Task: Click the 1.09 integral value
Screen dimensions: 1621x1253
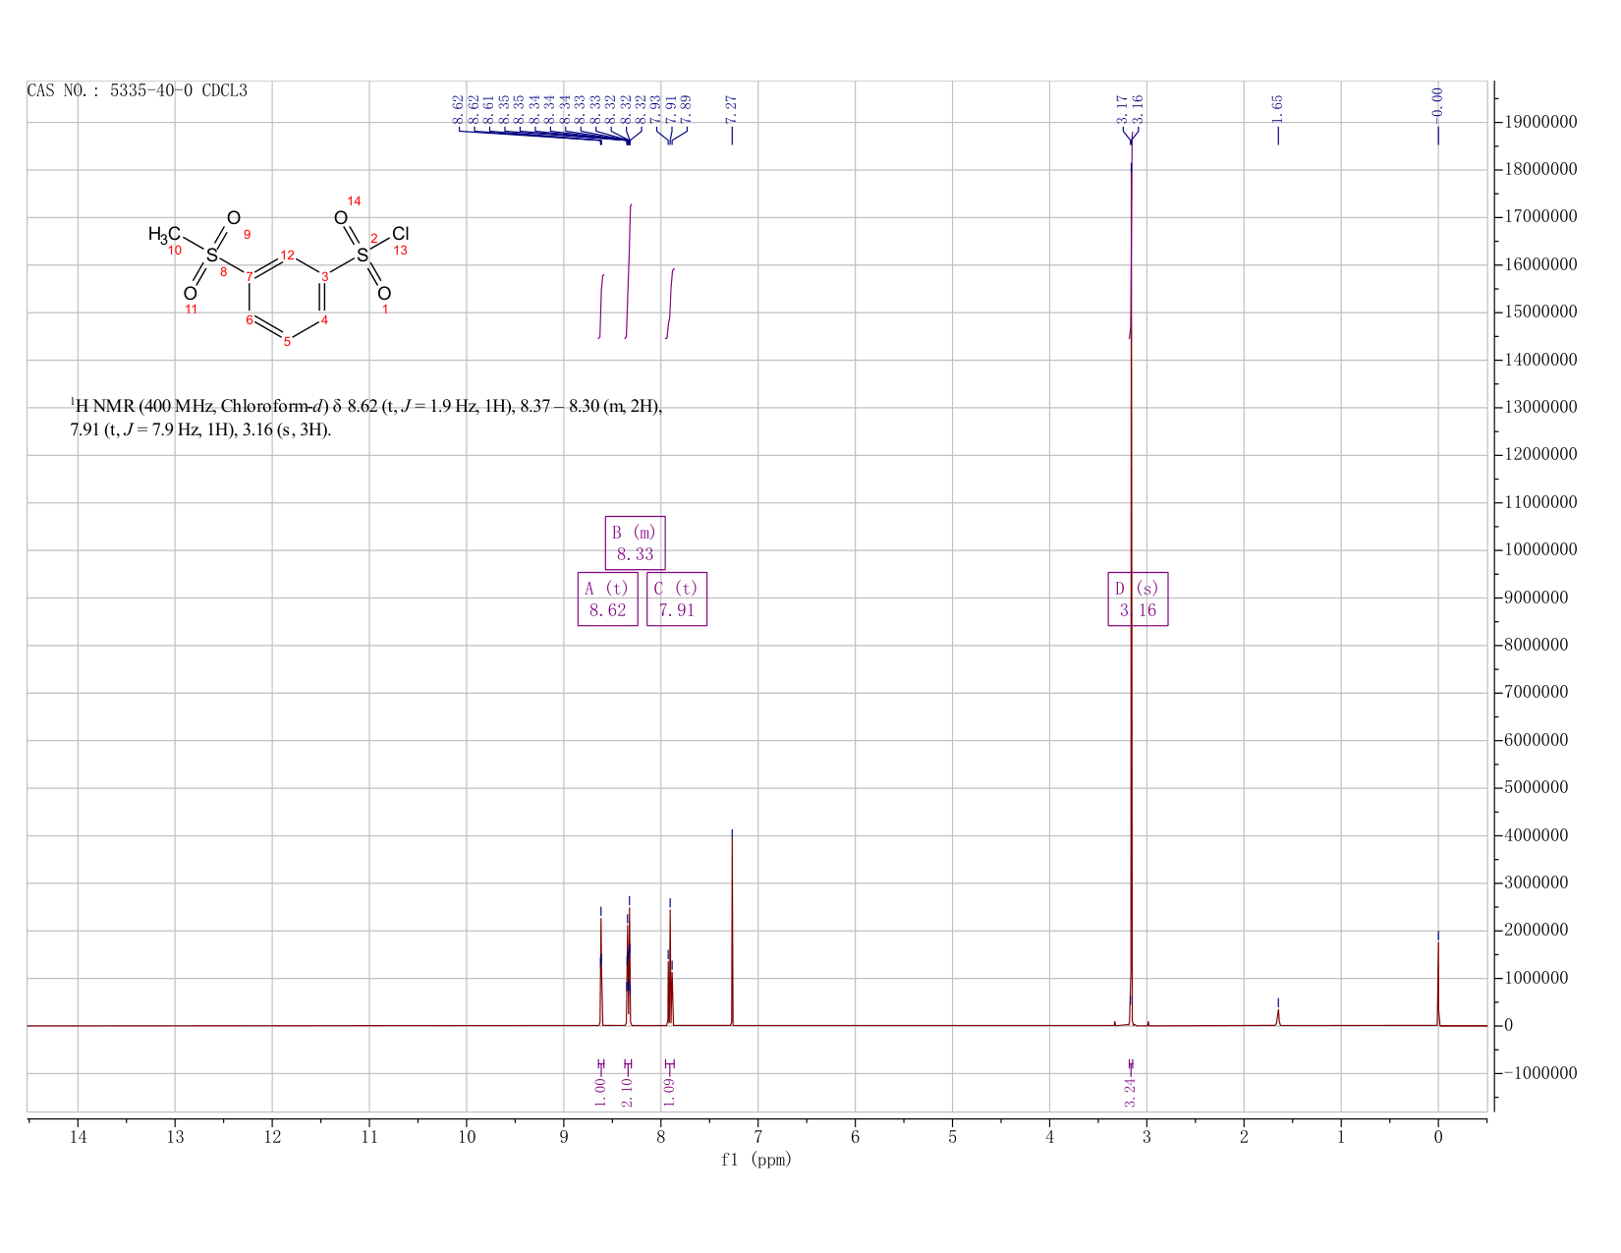Action: pyautogui.click(x=669, y=1092)
